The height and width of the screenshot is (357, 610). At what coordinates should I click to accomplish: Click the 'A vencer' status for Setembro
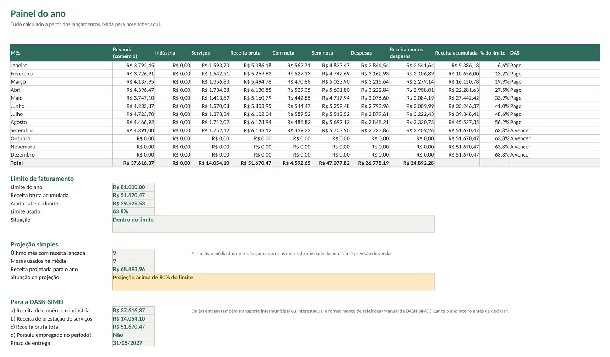[554, 130]
